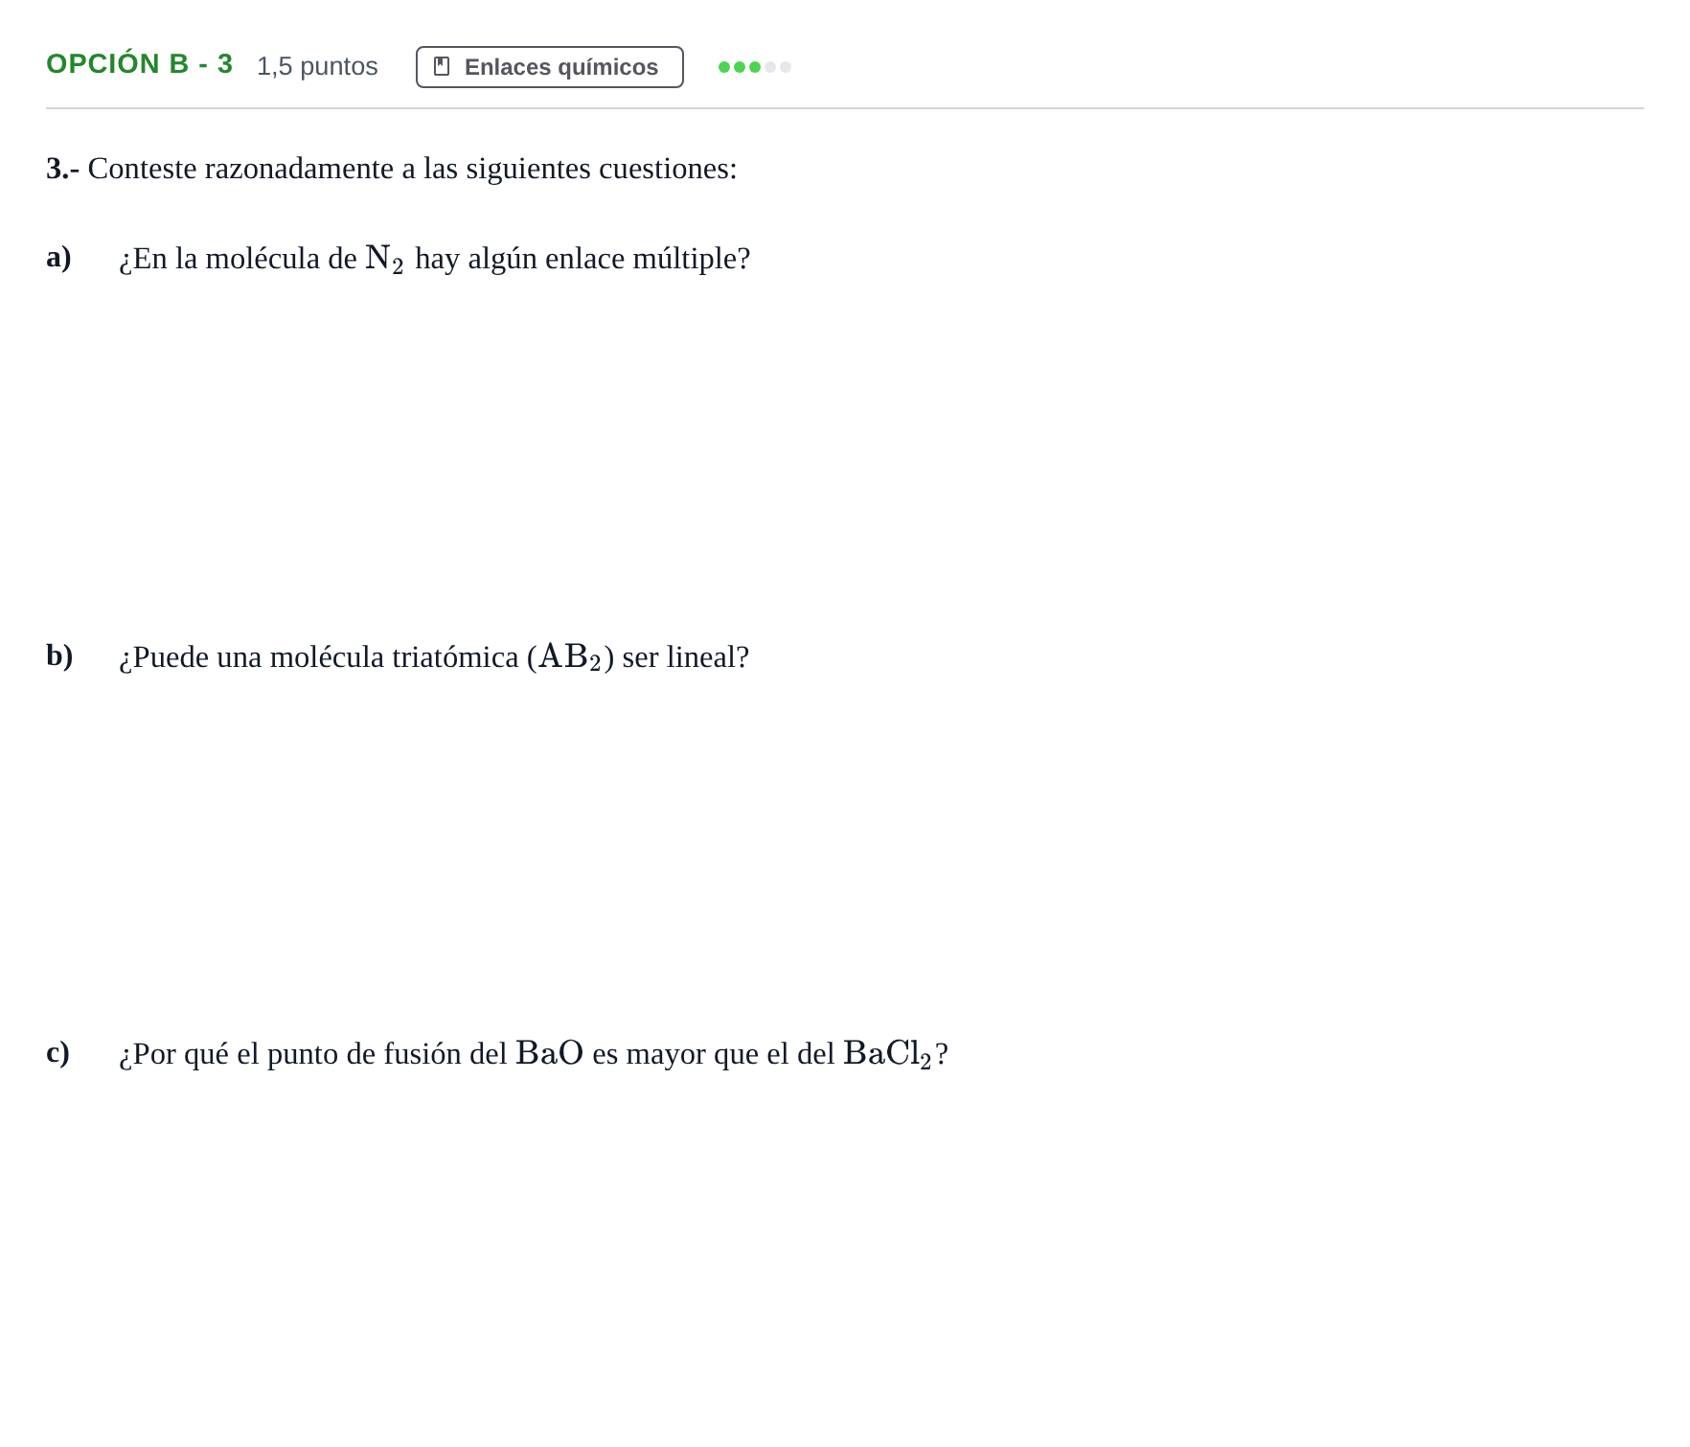Click the OPCIÓN B - 3 heading
The width and height of the screenshot is (1690, 1447).
(140, 64)
